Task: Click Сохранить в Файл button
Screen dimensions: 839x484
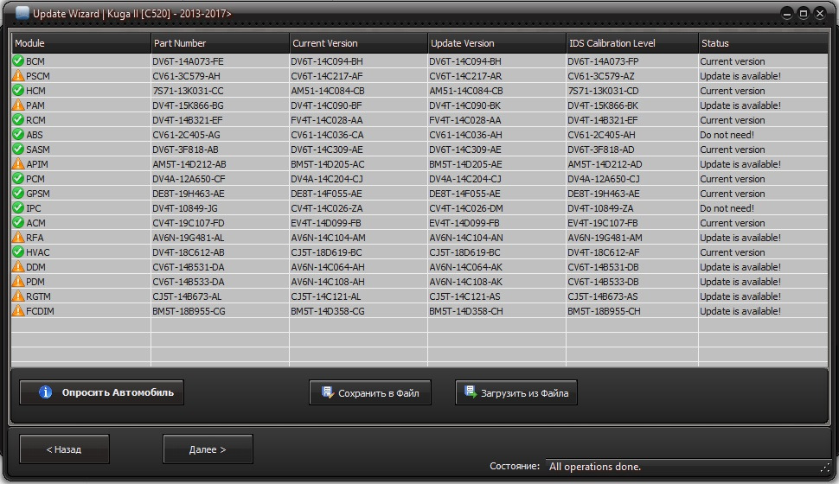Action: (369, 392)
